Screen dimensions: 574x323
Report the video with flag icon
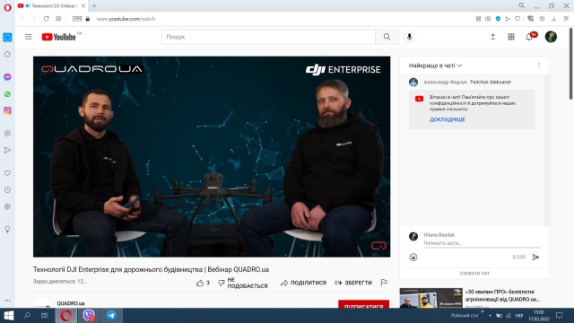pyautogui.click(x=384, y=283)
